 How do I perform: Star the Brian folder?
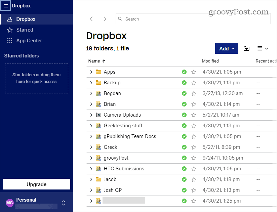point(194,104)
